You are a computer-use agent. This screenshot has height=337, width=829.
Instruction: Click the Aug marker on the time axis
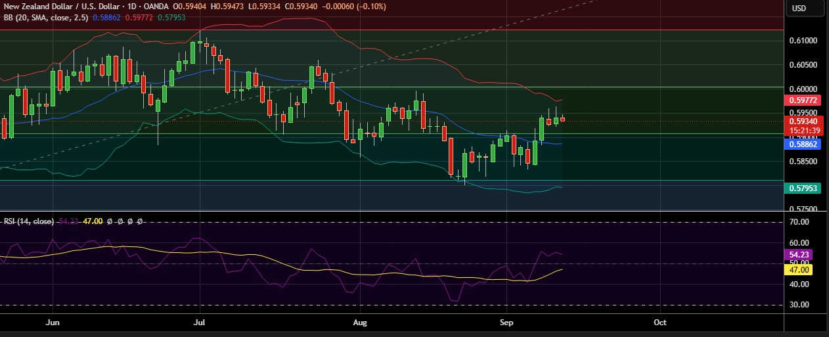pyautogui.click(x=359, y=323)
